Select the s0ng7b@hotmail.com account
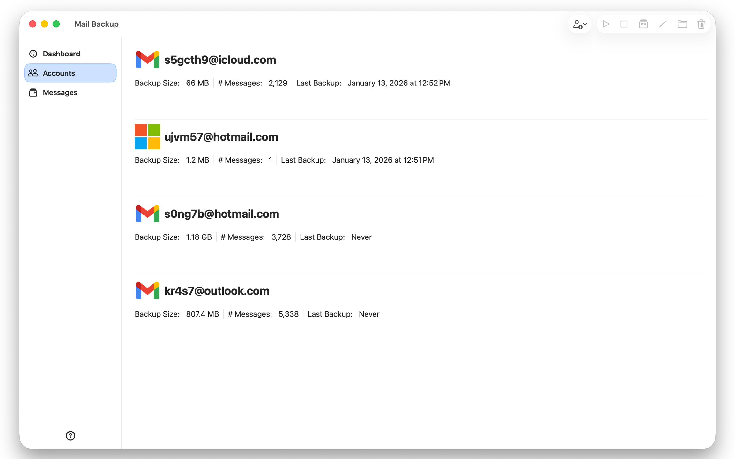Image resolution: width=735 pixels, height=459 pixels. point(221,214)
